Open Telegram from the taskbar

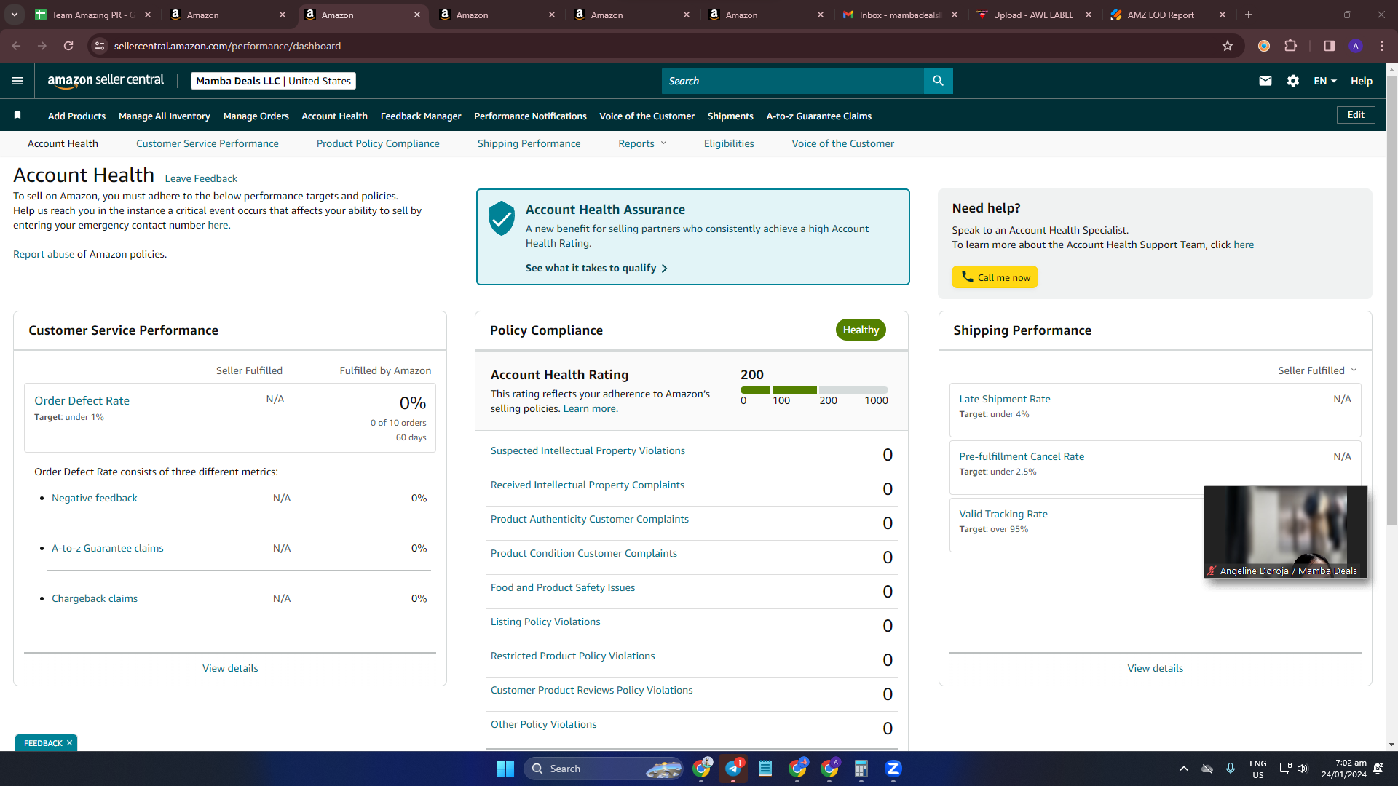[x=733, y=769]
